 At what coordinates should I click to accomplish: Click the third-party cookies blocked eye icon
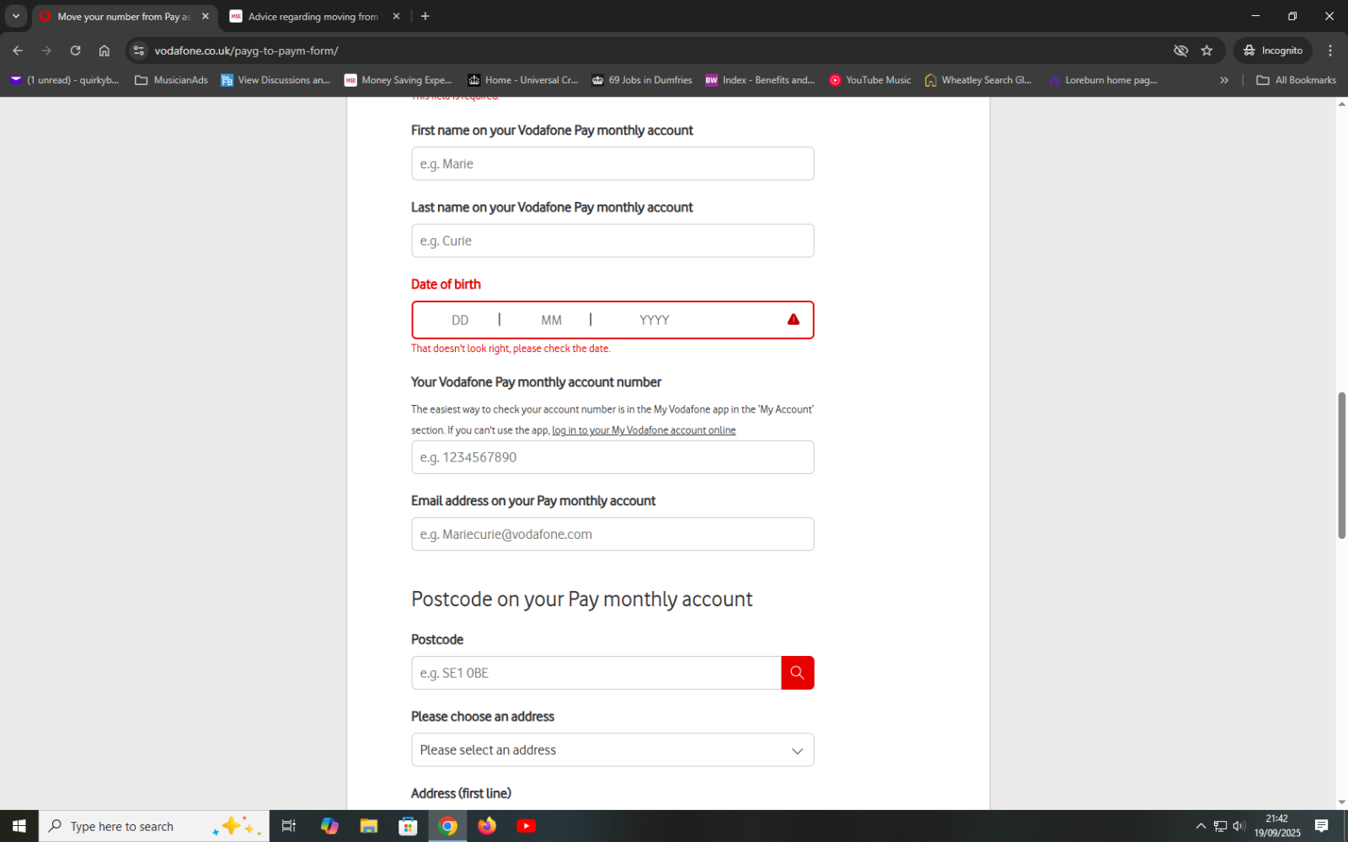click(1180, 51)
